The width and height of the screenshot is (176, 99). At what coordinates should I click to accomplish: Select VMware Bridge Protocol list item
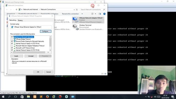23,39
